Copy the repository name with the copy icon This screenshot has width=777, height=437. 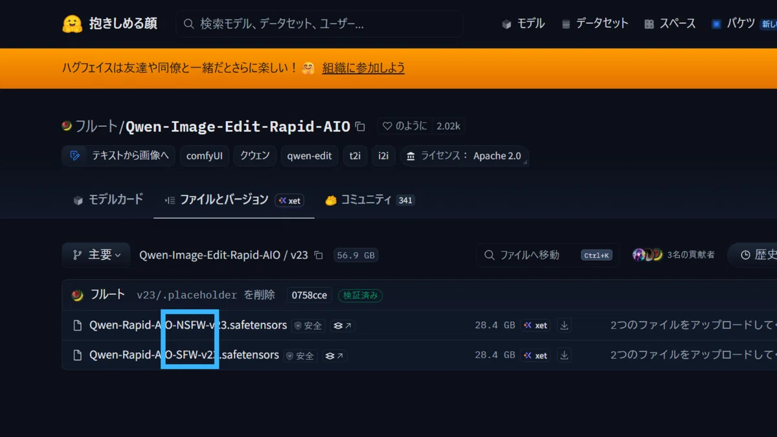[360, 126]
